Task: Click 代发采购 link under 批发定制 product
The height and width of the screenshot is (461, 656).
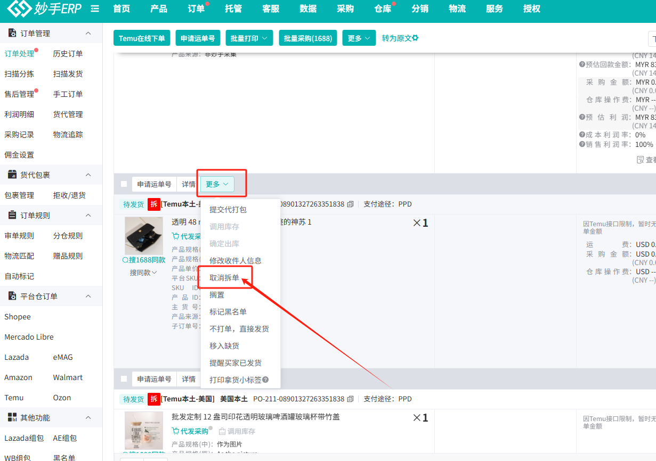Action: point(190,431)
